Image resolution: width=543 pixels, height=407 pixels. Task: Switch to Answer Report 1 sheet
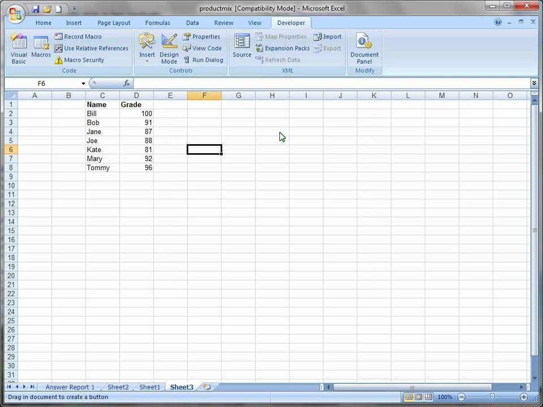coord(70,387)
